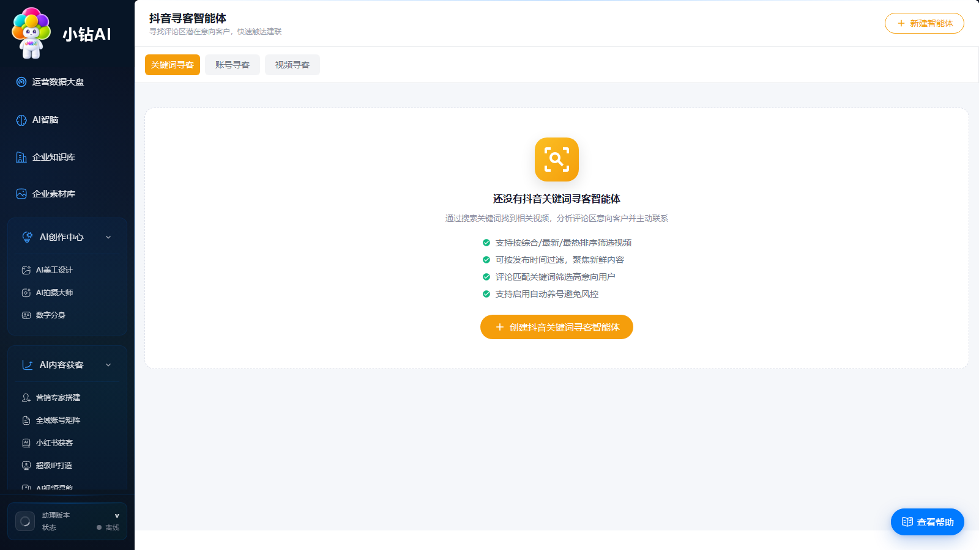
Task: Click the 还没有抖音关键词寻客智能体 heading
Action: (557, 199)
